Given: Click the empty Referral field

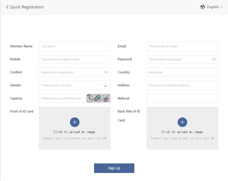Looking at the screenshot, I should click(182, 98).
